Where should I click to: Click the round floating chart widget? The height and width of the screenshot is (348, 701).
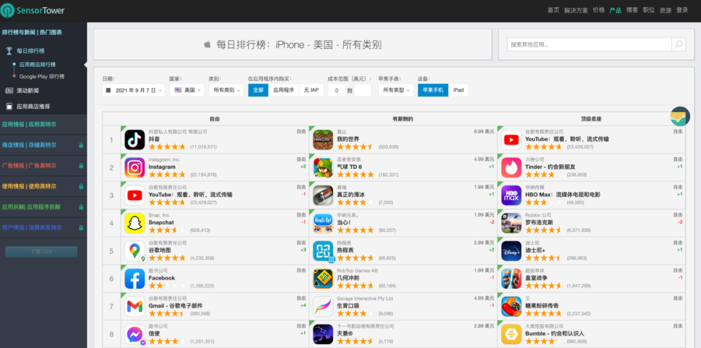pos(680,117)
